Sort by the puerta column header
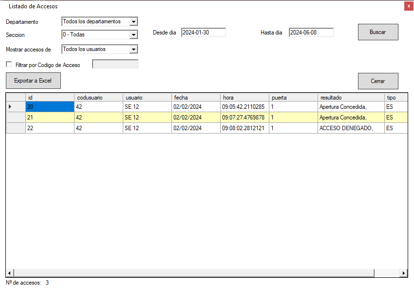Screen dimensions: 414x288 pyautogui.click(x=293, y=98)
